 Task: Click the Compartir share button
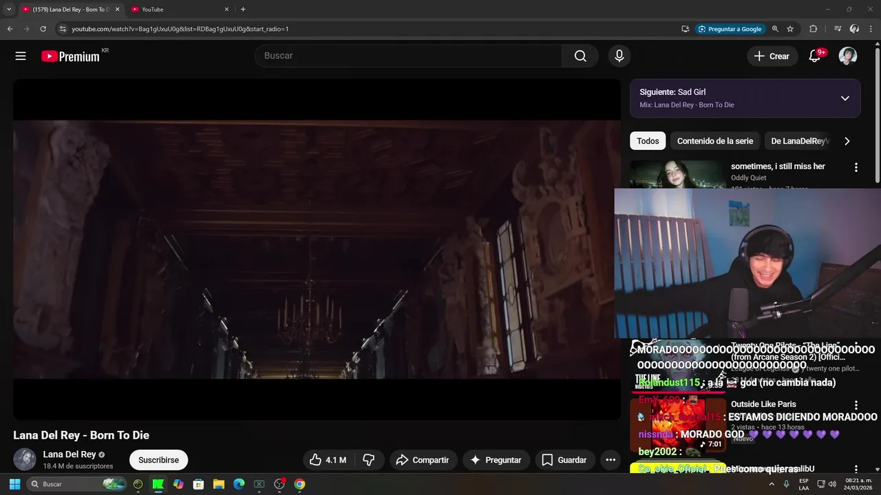(423, 460)
